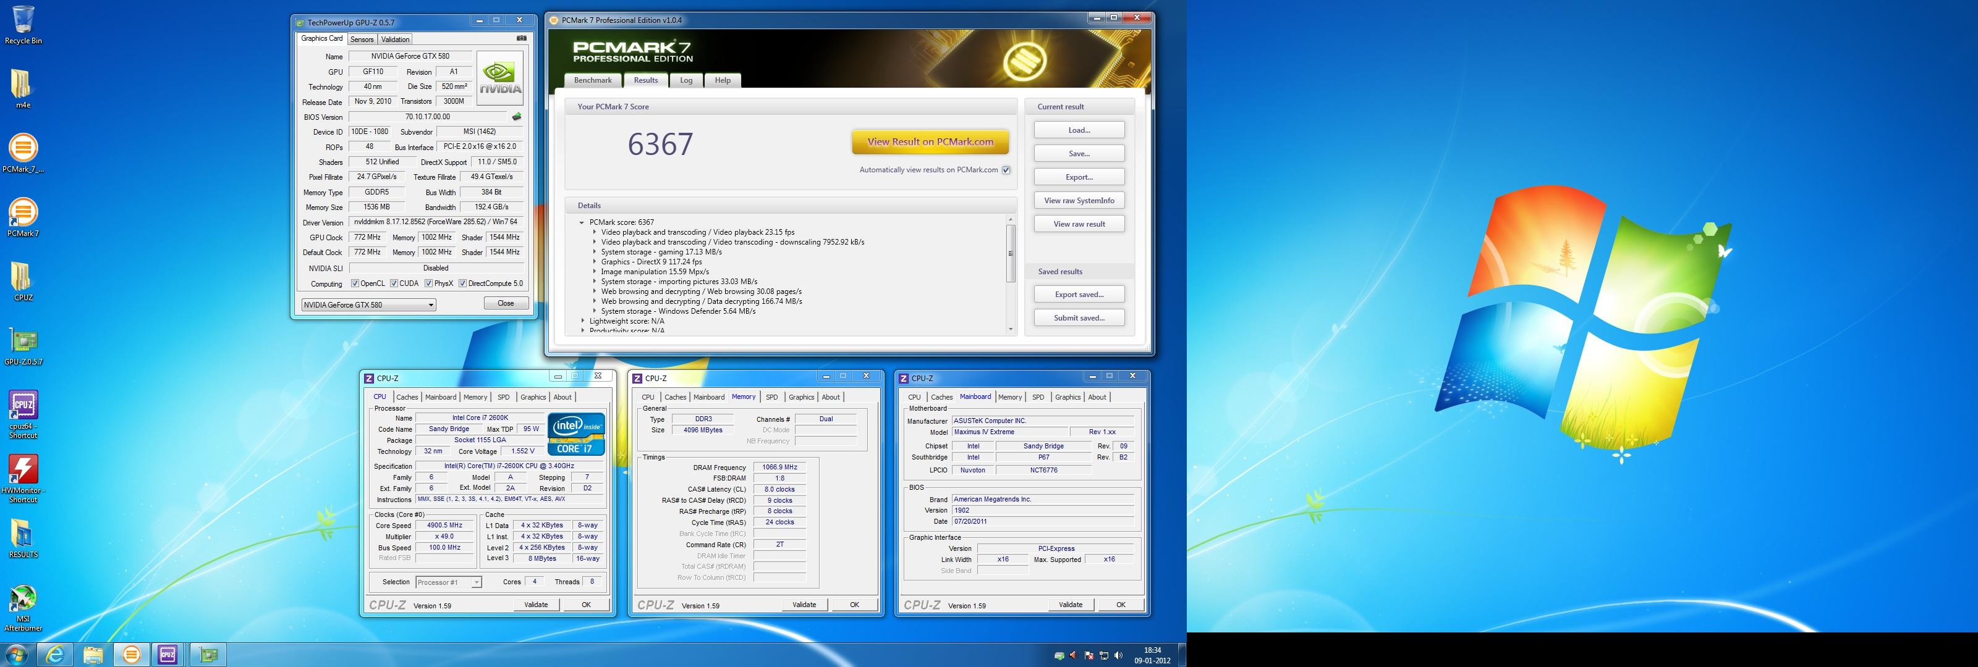Image resolution: width=1978 pixels, height=667 pixels.
Task: Open the Benchmark tab in PCMark 7
Action: click(593, 80)
